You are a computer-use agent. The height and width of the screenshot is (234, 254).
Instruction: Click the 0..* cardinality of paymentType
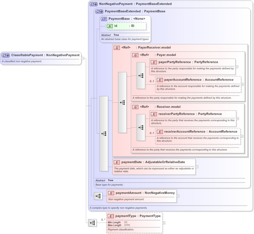pyautogui.click(x=103, y=220)
